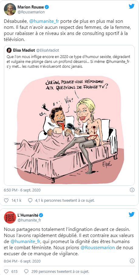Image resolution: width=139 pixels, height=275 pixels.
Task: Open L'Humanité's red profile avatar
Action: 10,217
